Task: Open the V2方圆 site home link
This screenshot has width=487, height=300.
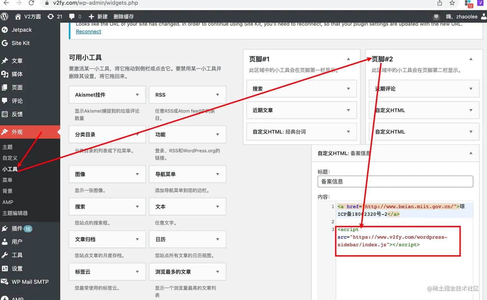Action: coord(28,16)
